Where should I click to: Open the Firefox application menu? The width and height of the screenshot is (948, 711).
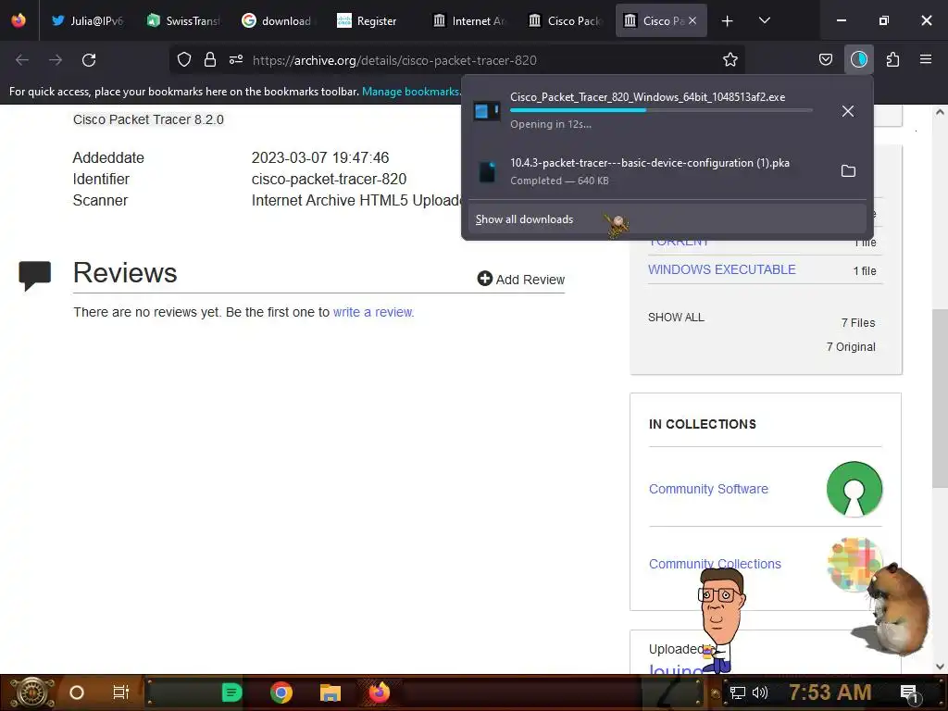[x=926, y=60]
